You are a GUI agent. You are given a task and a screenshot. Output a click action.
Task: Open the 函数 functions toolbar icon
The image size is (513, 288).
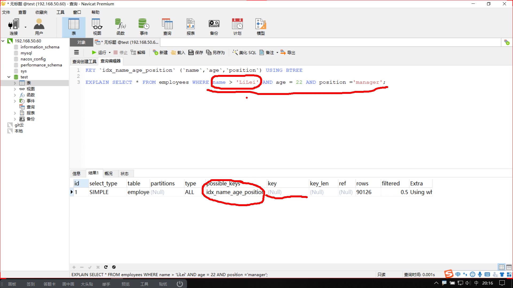(x=121, y=27)
